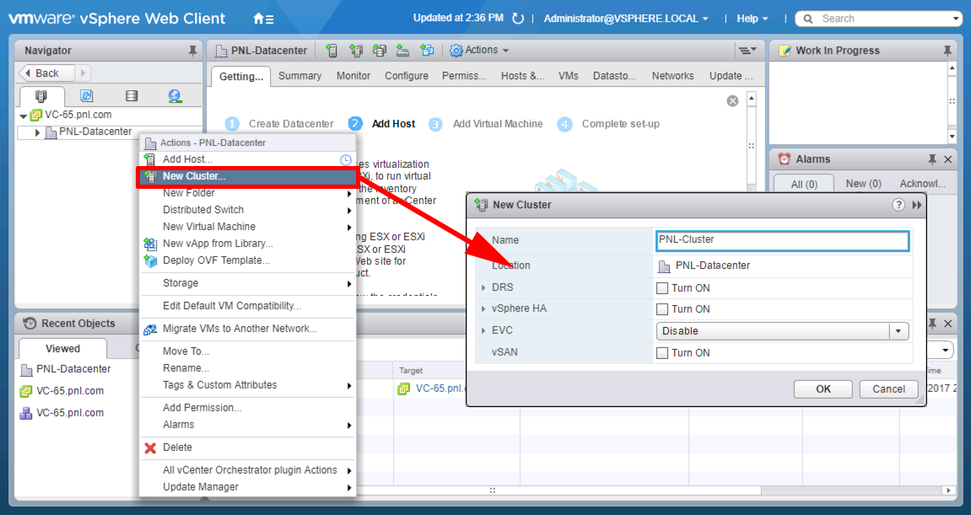This screenshot has height=515, width=971.
Task: Click the VC-65.pnl.com vCenter icon in tree
Action: tap(36, 115)
